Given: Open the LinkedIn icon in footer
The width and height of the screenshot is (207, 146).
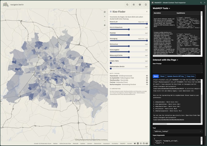Looking at the screenshot, I should (138, 143).
